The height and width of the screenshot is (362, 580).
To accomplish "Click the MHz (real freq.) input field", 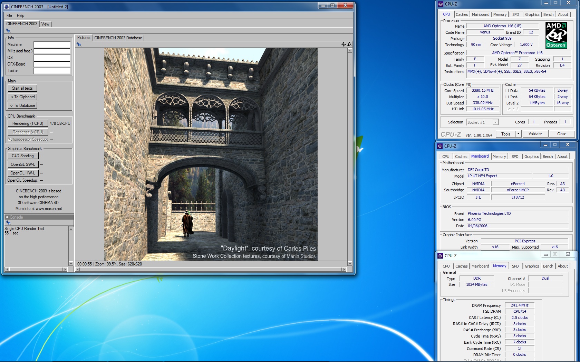I will 52,51.
